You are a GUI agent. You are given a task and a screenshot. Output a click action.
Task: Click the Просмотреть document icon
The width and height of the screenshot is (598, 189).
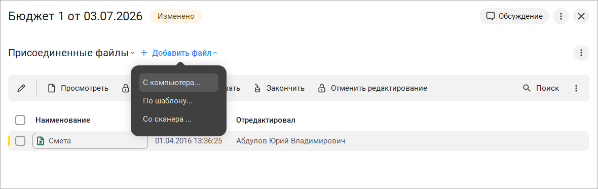coord(52,88)
